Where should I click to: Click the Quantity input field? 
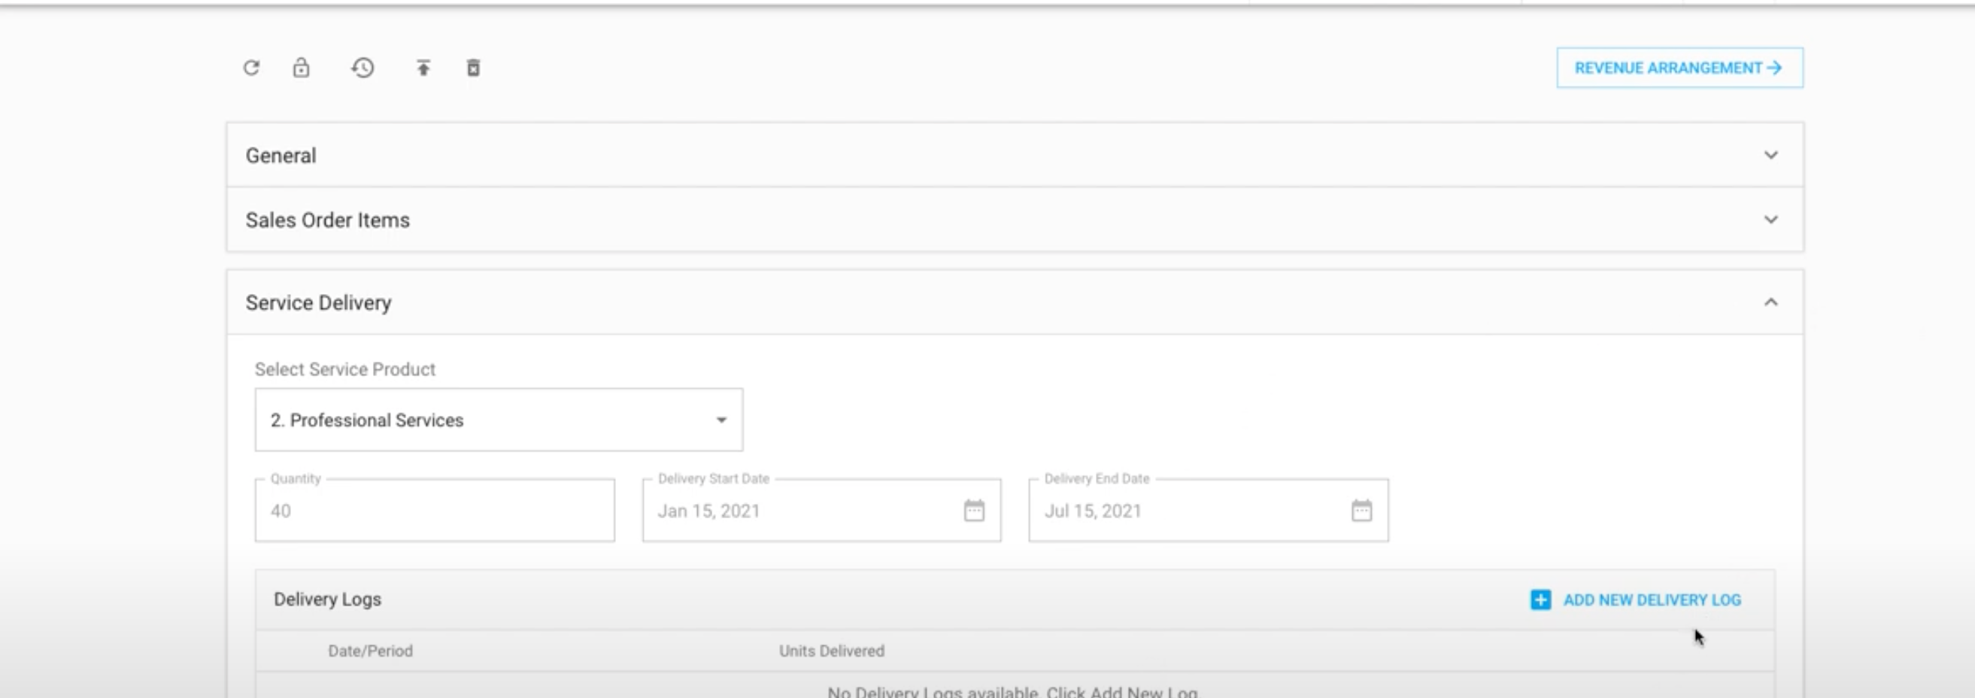tap(434, 511)
